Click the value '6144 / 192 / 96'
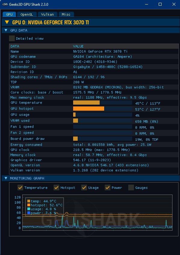Image resolution: width=180 pixels, height=255 pixels. click(x=89, y=77)
